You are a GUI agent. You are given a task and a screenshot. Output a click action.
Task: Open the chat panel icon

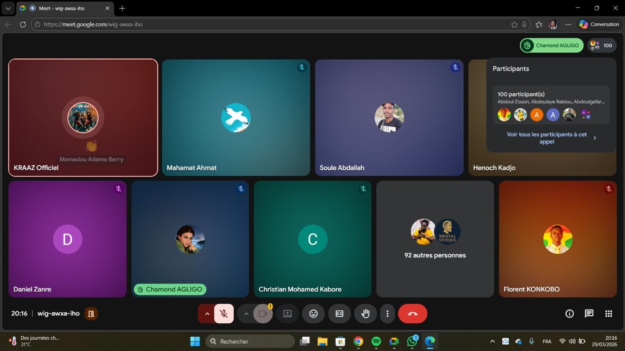[x=589, y=314]
